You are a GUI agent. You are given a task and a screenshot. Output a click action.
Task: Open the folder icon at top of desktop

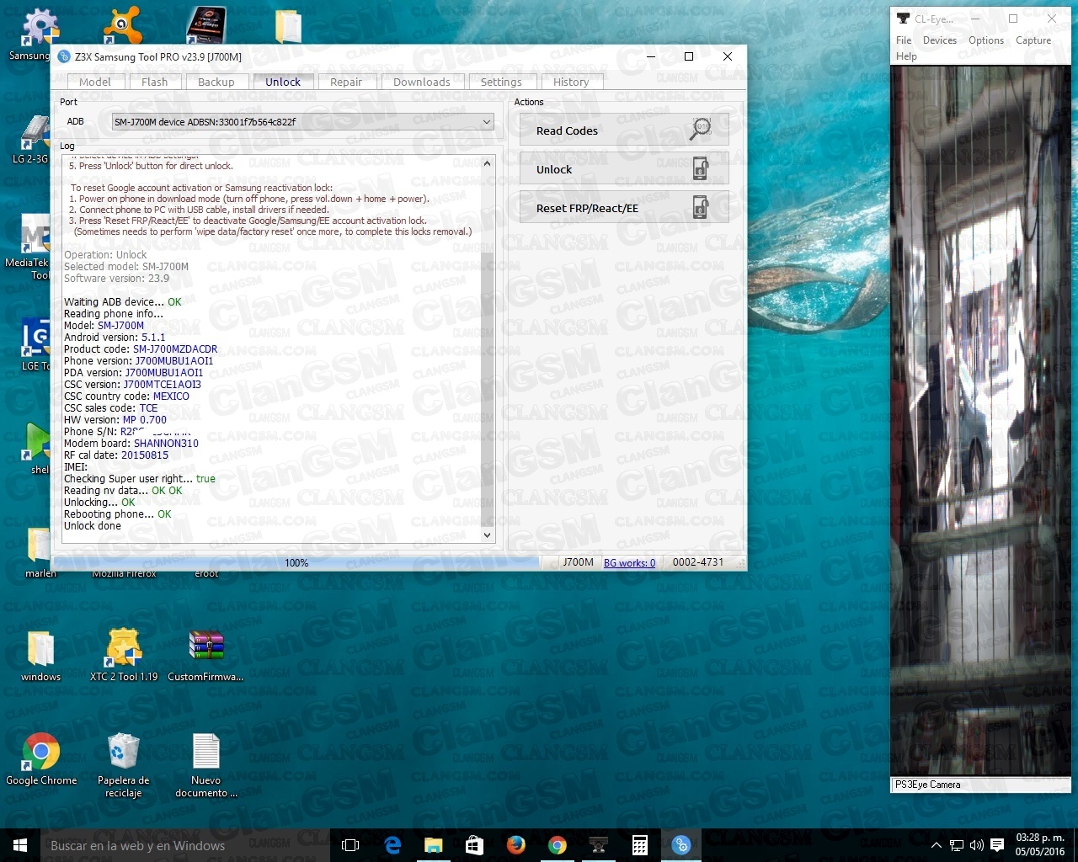click(288, 26)
